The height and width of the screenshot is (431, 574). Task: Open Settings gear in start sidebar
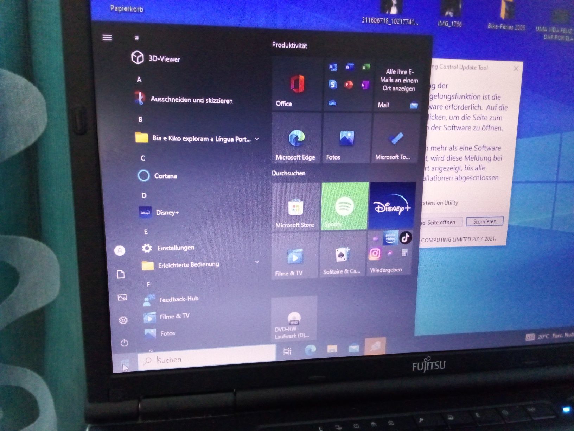point(123,320)
